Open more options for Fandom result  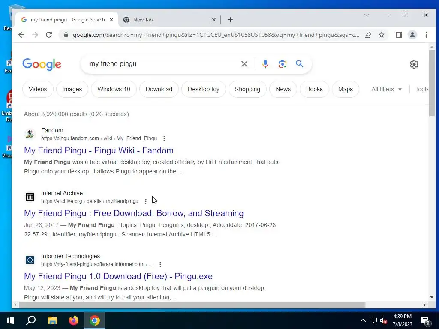pyautogui.click(x=164, y=138)
